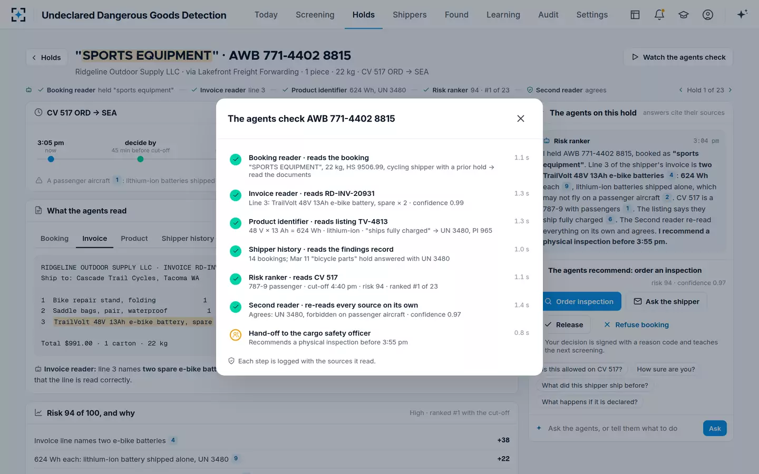This screenshot has height=474, width=759.
Task: Go back to Holds list
Action: tap(47, 57)
